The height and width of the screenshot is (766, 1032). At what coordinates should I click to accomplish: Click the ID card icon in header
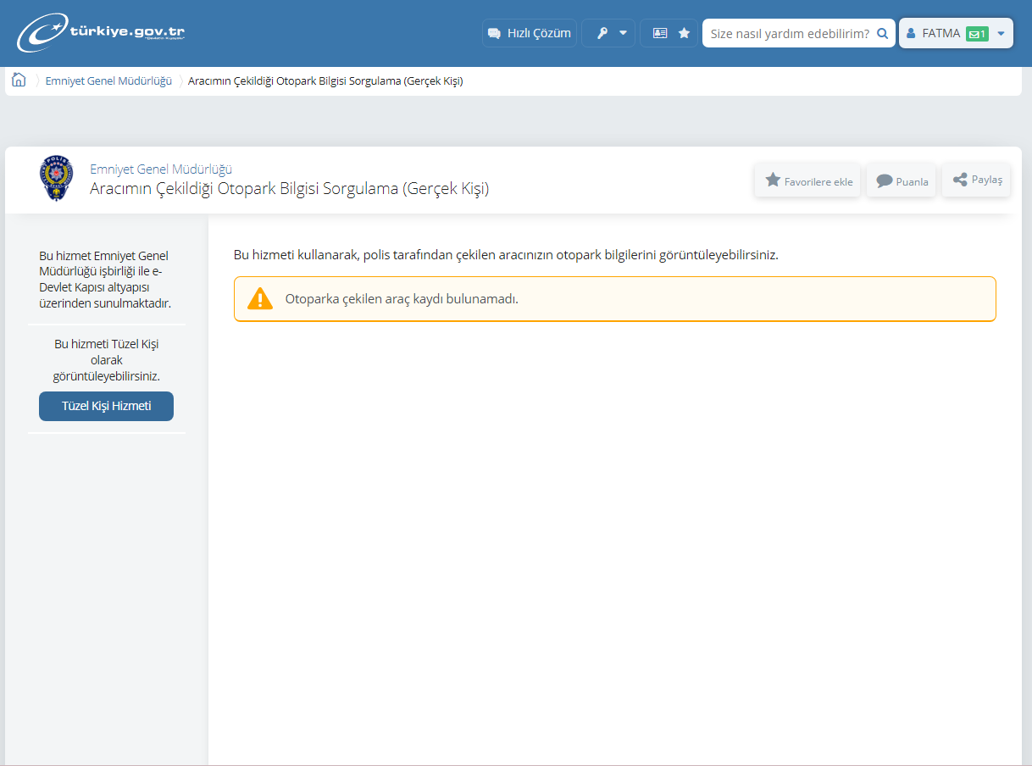(x=660, y=33)
